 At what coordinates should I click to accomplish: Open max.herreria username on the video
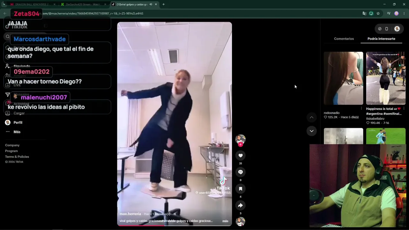tap(130, 214)
